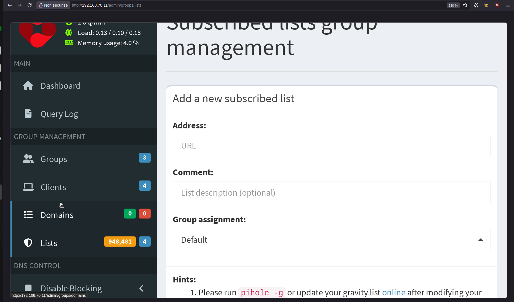Click the Disable Blocking stop icon
The width and height of the screenshot is (514, 302).
coord(28,288)
